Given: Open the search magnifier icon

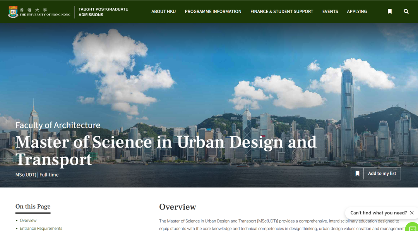Looking at the screenshot, I should (406, 12).
